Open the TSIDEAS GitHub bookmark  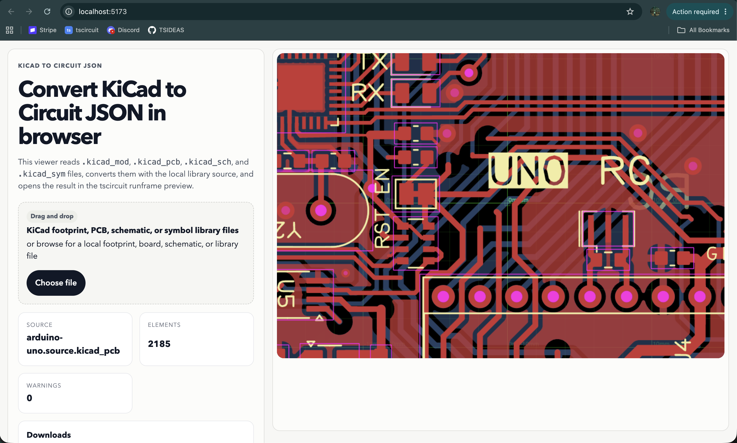click(166, 30)
